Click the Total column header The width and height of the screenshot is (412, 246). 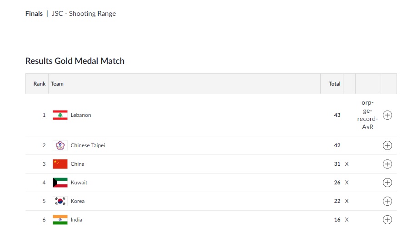coord(334,84)
